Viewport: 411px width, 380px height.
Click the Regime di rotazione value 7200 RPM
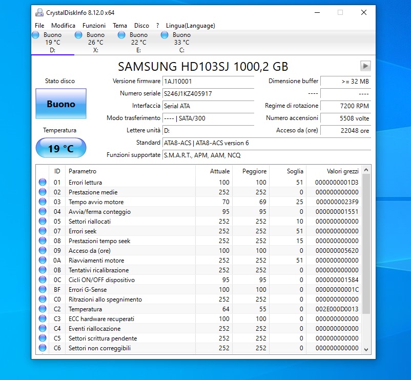(x=346, y=106)
